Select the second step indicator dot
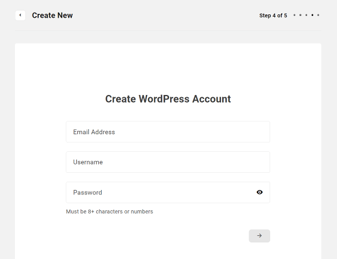This screenshot has height=259, width=337. [301, 15]
